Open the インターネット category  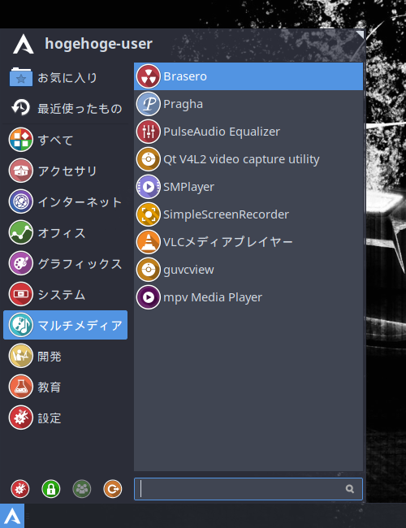[x=65, y=201]
